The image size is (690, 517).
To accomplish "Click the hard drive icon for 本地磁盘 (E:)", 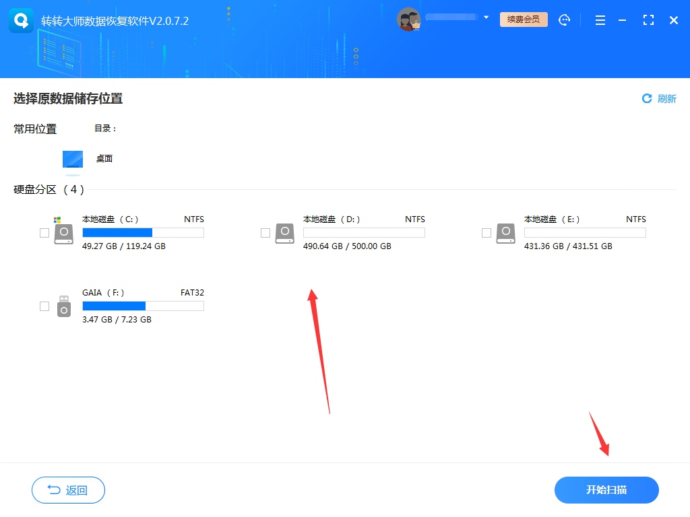I will pyautogui.click(x=505, y=232).
